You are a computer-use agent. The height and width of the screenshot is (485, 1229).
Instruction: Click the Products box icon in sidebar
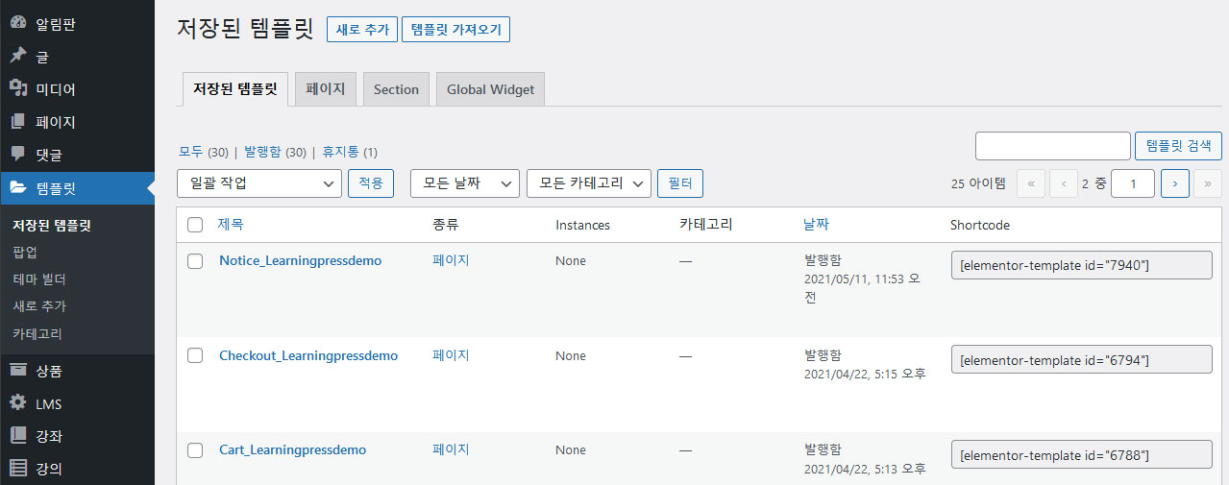click(18, 371)
